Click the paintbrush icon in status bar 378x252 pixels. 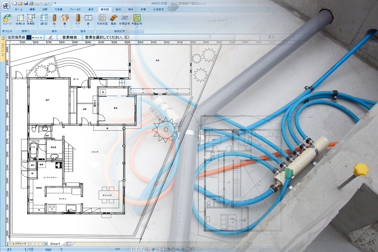[153, 249]
